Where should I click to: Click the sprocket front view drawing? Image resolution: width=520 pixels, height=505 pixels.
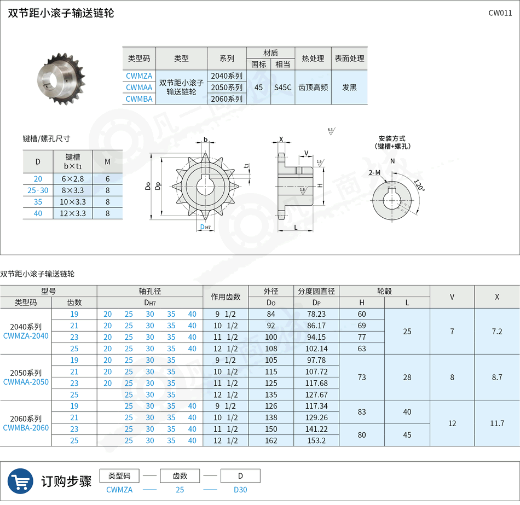(205, 186)
